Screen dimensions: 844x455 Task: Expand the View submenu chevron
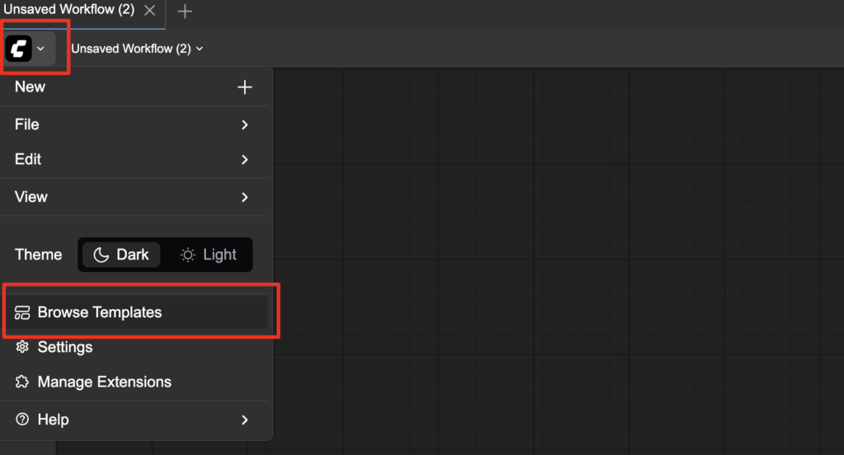pos(245,197)
